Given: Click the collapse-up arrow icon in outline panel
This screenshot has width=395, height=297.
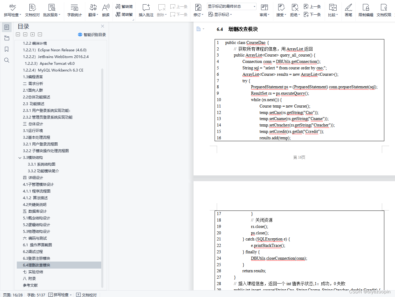Looking at the screenshot, I should pos(25,35).
